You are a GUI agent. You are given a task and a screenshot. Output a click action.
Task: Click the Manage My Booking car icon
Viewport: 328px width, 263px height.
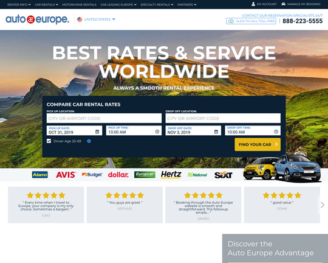(283, 4)
